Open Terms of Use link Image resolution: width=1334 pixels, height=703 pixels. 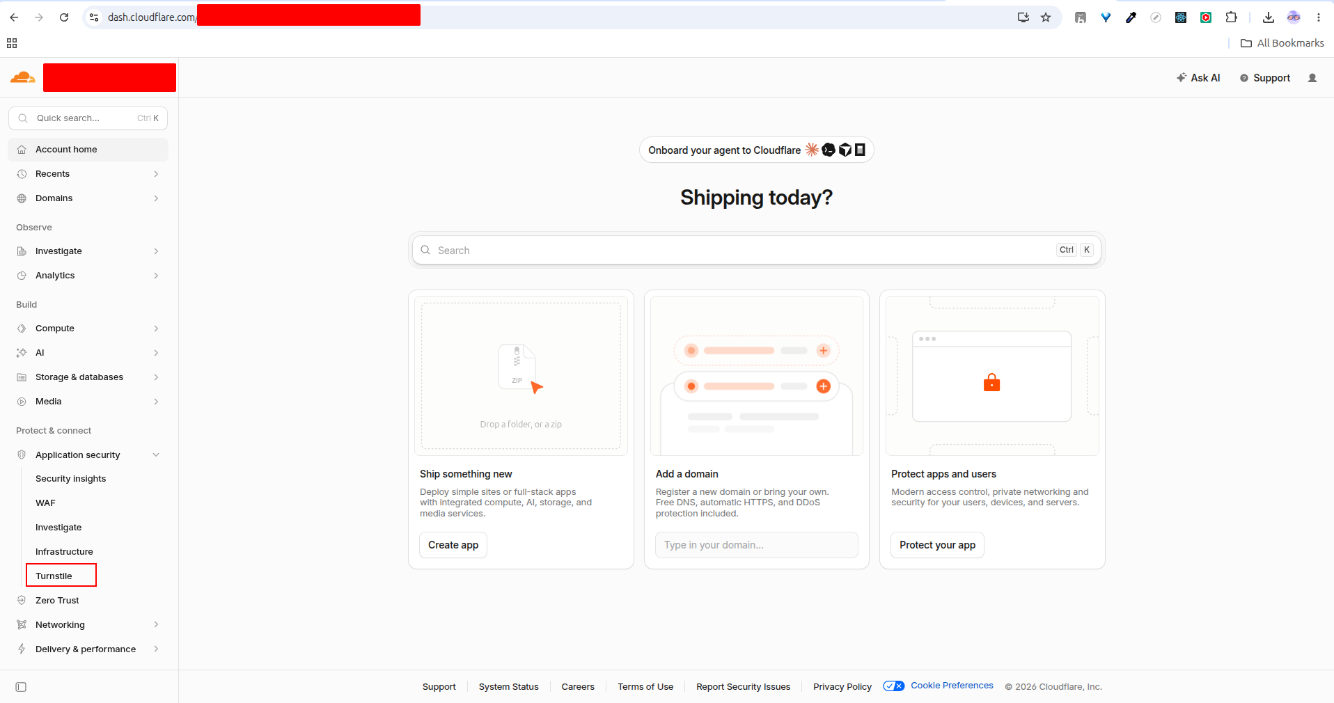coord(645,687)
